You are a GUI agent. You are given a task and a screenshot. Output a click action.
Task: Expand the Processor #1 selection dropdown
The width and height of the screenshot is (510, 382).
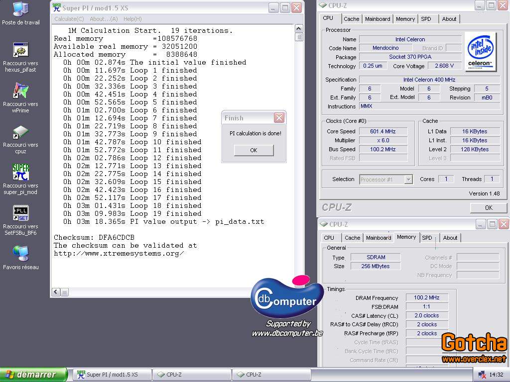point(408,179)
